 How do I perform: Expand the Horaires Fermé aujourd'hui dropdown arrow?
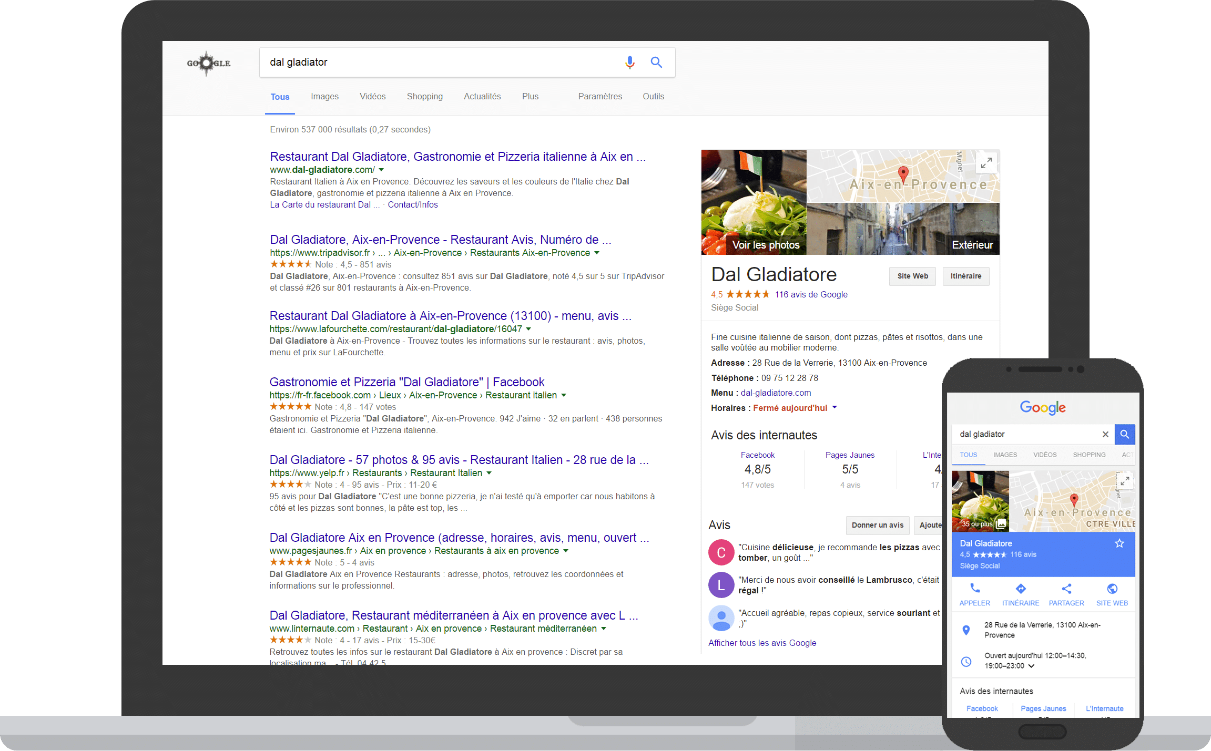tap(835, 408)
